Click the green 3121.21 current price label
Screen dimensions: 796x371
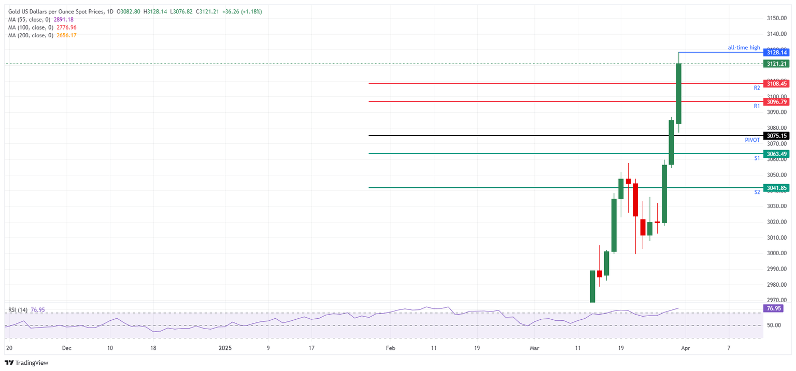(776, 63)
